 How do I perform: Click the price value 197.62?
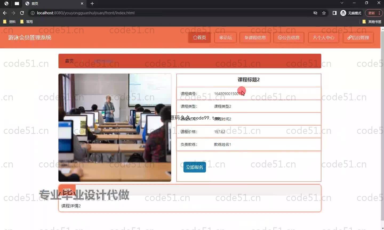click(x=219, y=132)
